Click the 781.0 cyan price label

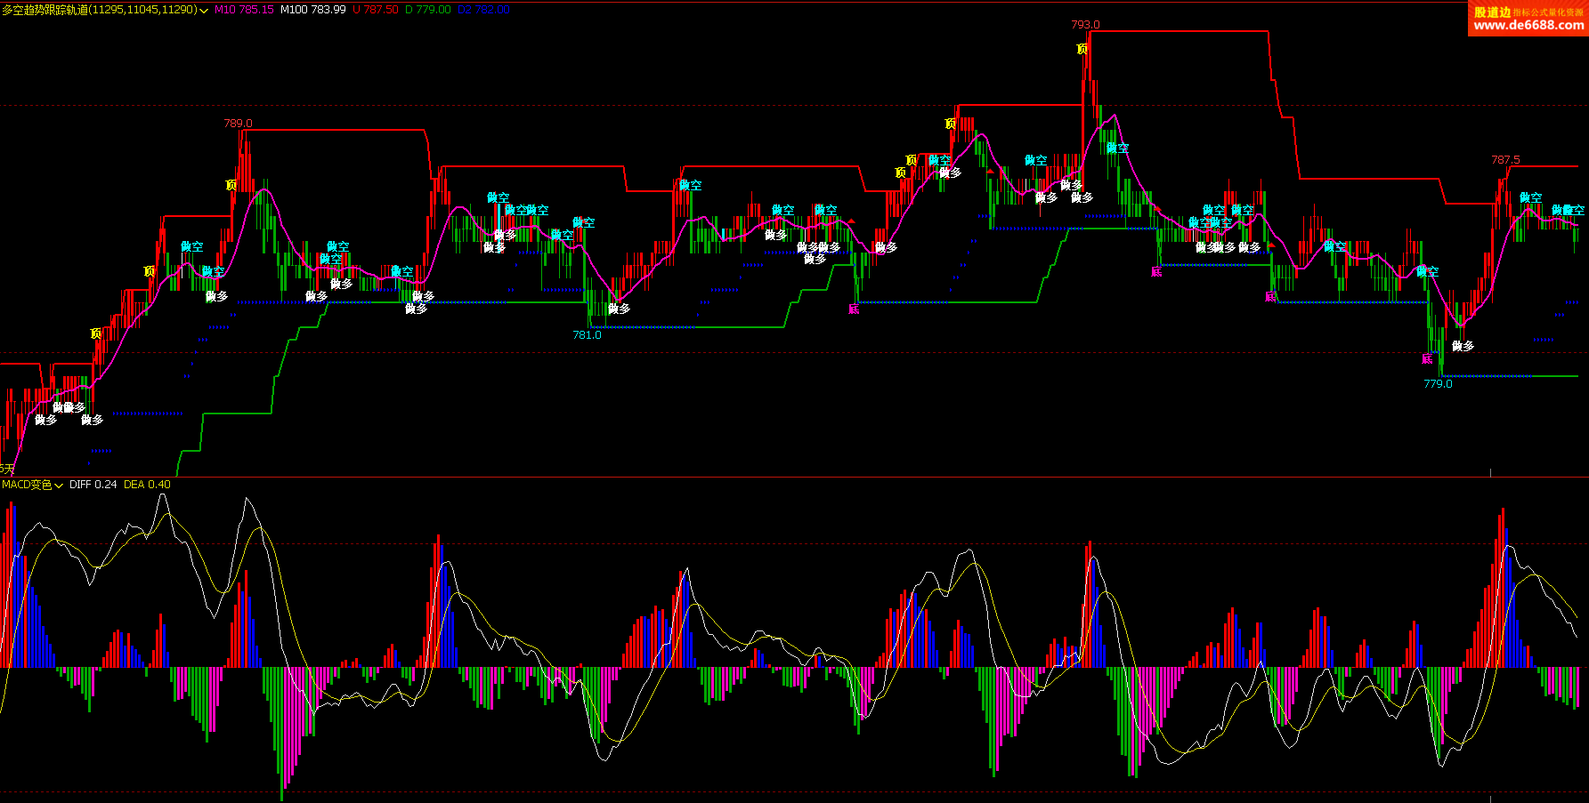coord(587,335)
